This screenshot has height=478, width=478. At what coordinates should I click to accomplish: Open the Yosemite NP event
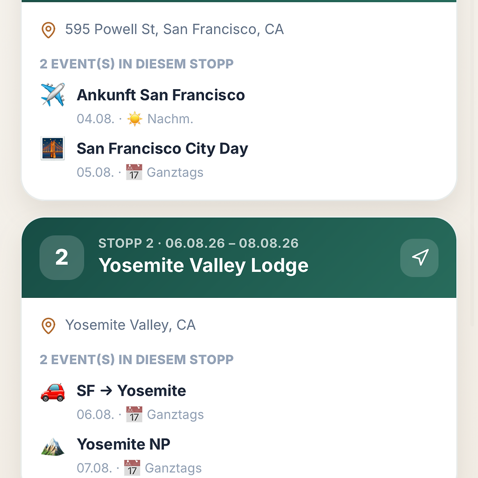point(239,455)
